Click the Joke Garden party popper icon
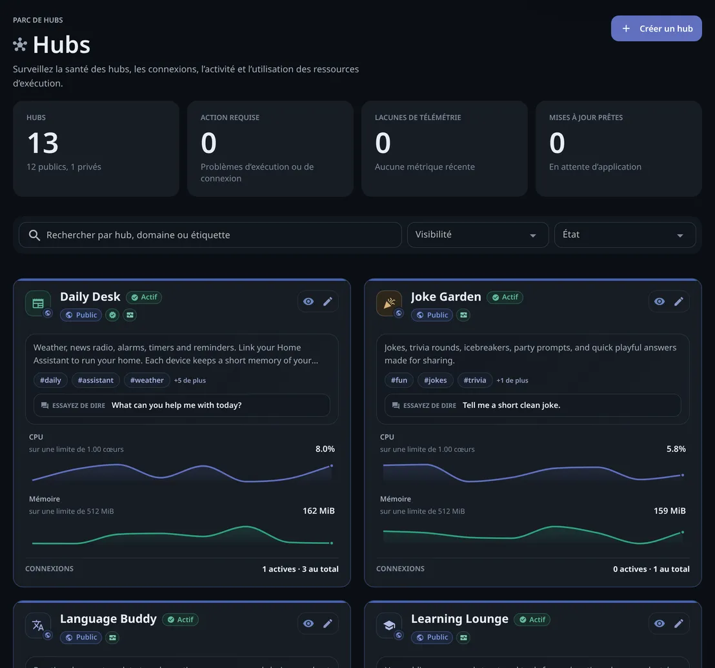Viewport: 715px width, 668px height. click(x=389, y=303)
